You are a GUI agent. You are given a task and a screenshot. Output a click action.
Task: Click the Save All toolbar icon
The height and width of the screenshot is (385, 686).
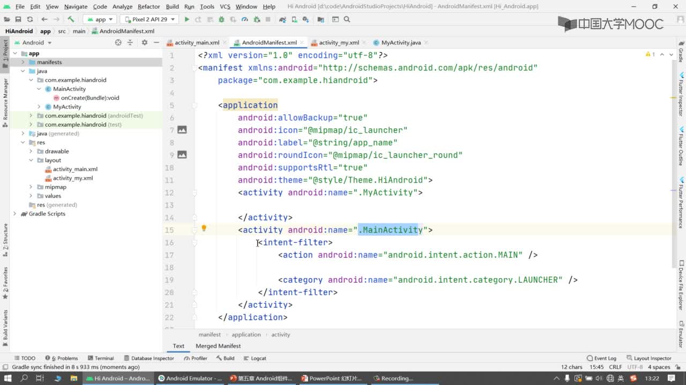click(x=18, y=19)
